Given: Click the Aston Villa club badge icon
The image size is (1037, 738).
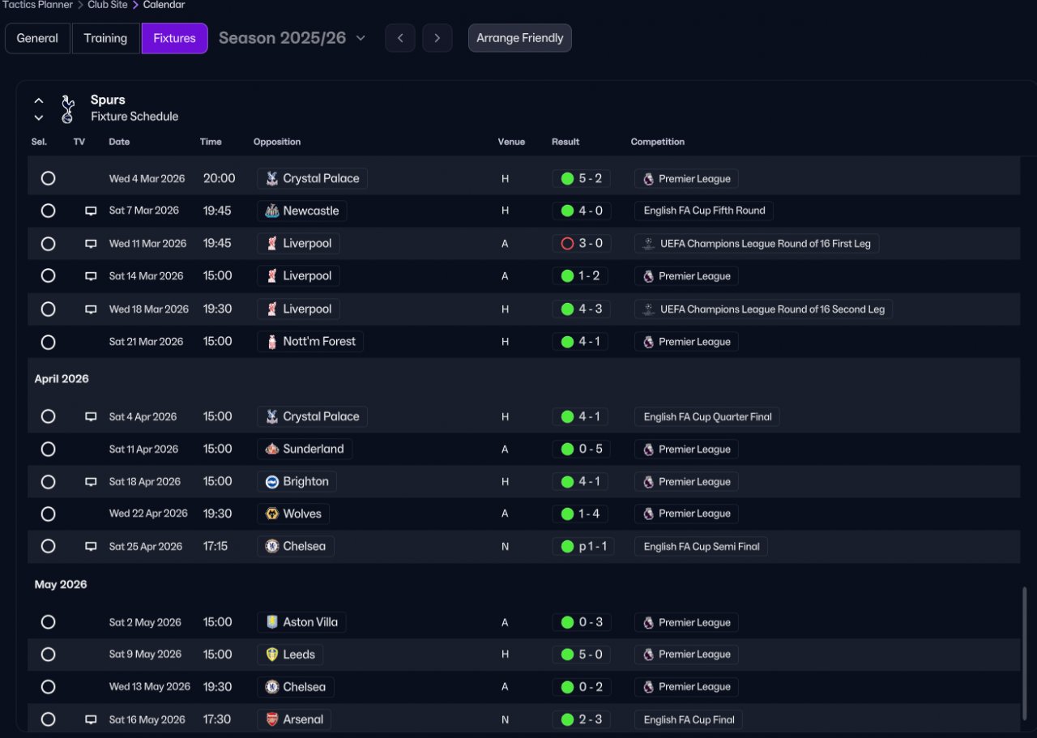Looking at the screenshot, I should click(x=272, y=622).
